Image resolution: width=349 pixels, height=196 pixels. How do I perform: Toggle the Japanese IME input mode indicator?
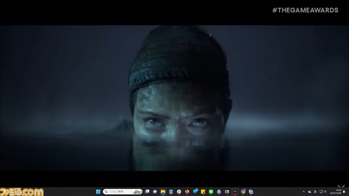pyautogui.click(x=315, y=192)
